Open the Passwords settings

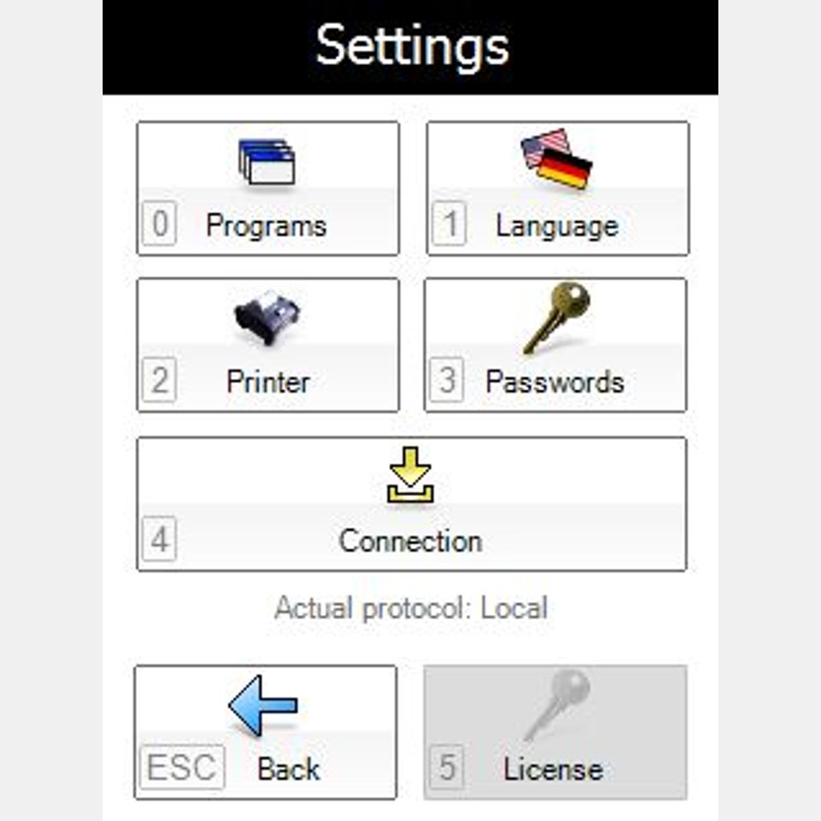tap(556, 345)
